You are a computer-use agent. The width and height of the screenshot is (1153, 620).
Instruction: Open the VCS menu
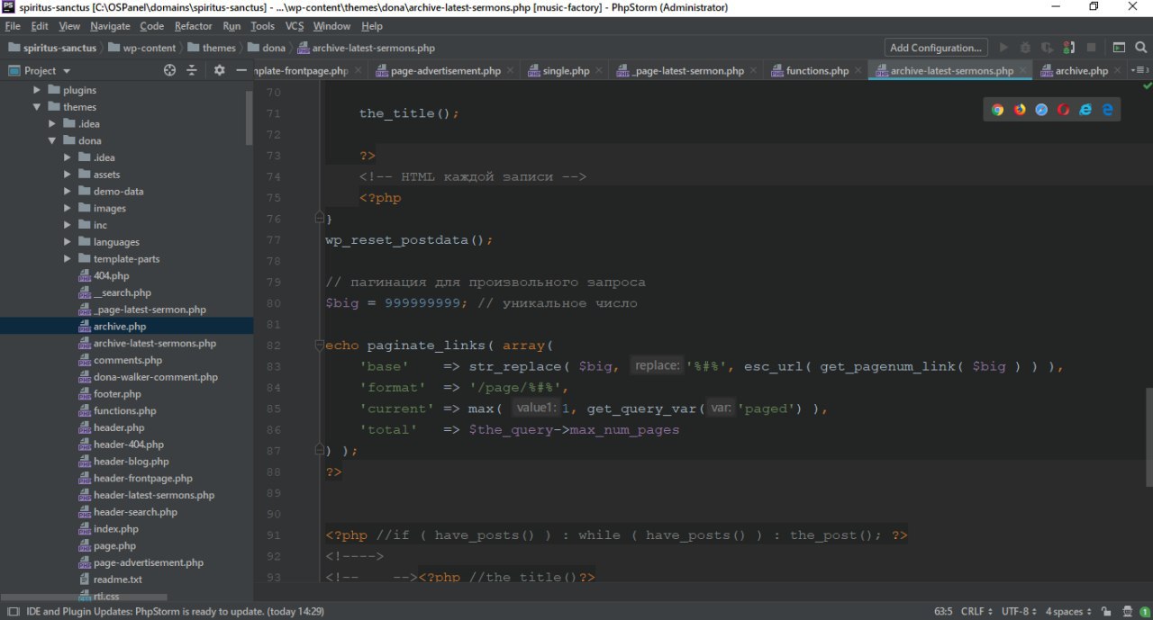coord(295,26)
